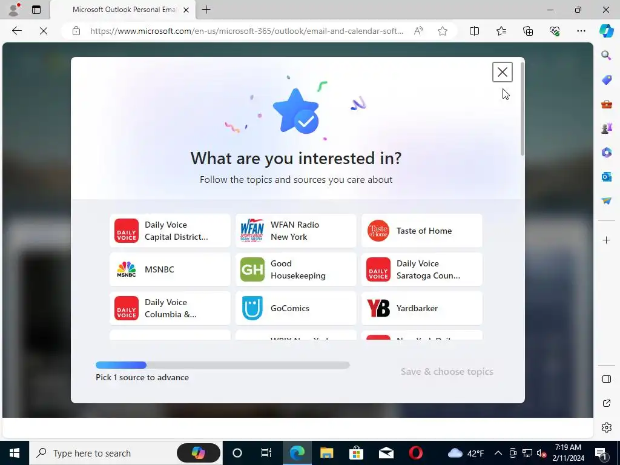Click the dialog's vertical scrollbar
This screenshot has height=465, width=620.
pos(522,109)
